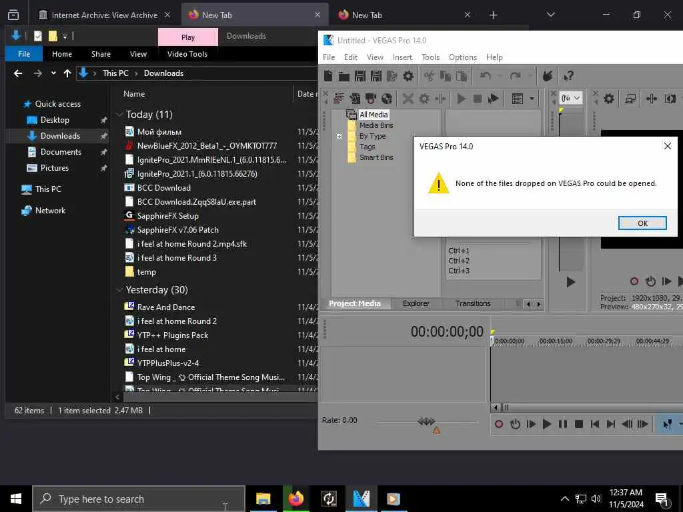683x512 pixels.
Task: Select Media Bins folder in tree
Action: coord(376,125)
